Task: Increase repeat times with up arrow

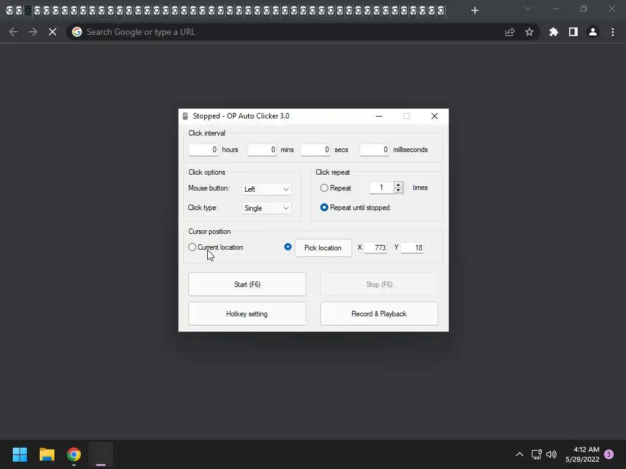Action: point(399,184)
